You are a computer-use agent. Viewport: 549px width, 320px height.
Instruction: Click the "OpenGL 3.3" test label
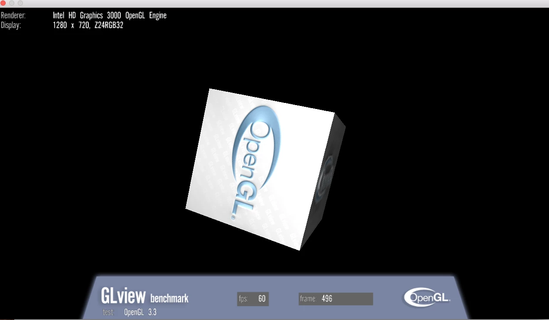point(140,312)
